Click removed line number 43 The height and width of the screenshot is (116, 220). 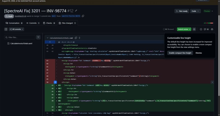pyautogui.click(x=47, y=61)
